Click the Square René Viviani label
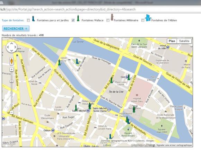Screen dimensions: 201x150 128,134
